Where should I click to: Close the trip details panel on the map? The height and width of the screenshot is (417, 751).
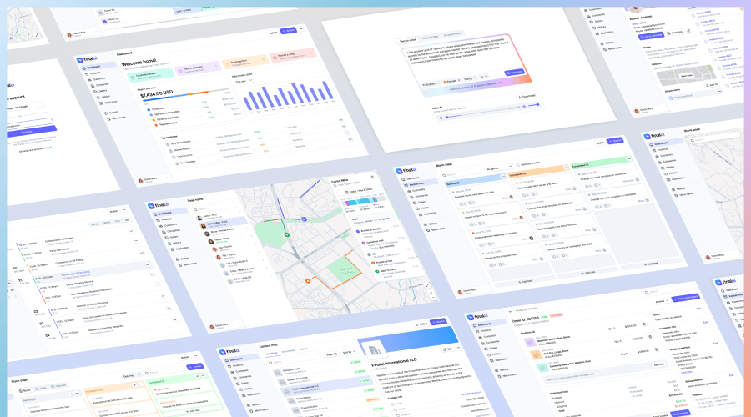coord(372,177)
